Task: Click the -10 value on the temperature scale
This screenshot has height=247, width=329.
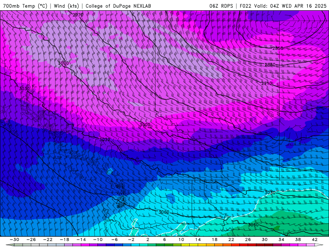Action: pos(98,240)
